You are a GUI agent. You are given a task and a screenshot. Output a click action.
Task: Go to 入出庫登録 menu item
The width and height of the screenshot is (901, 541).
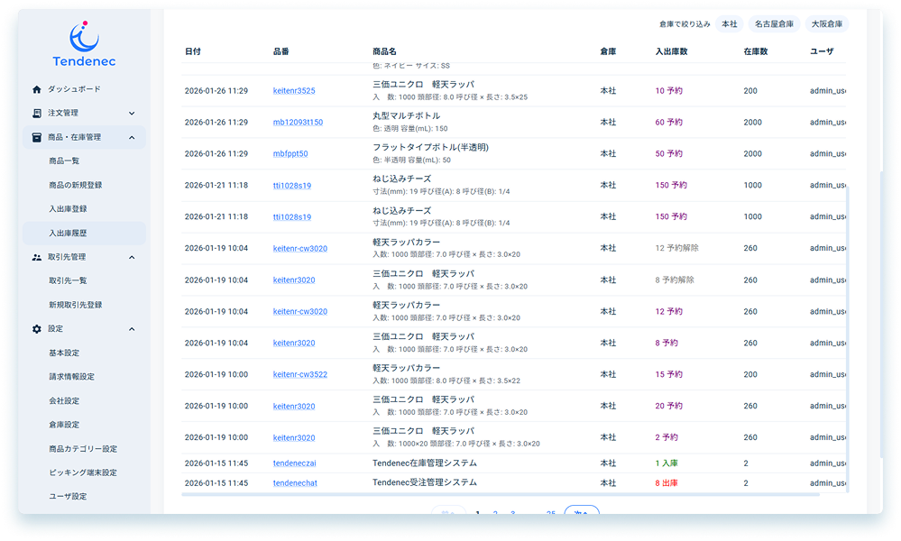[68, 208]
